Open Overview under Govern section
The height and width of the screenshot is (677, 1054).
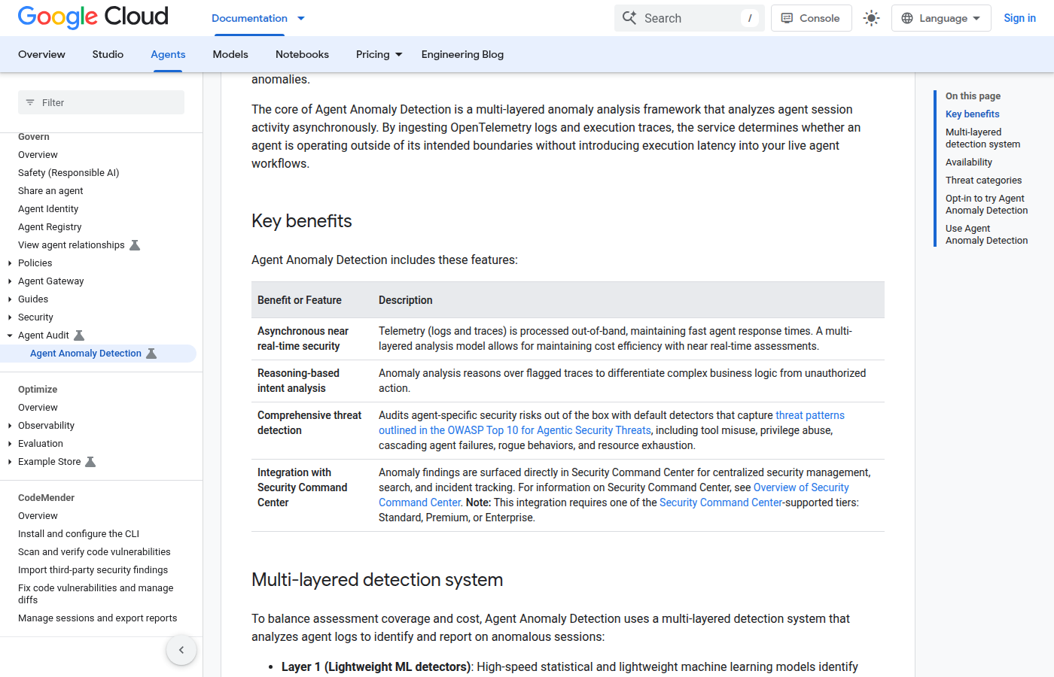38,155
